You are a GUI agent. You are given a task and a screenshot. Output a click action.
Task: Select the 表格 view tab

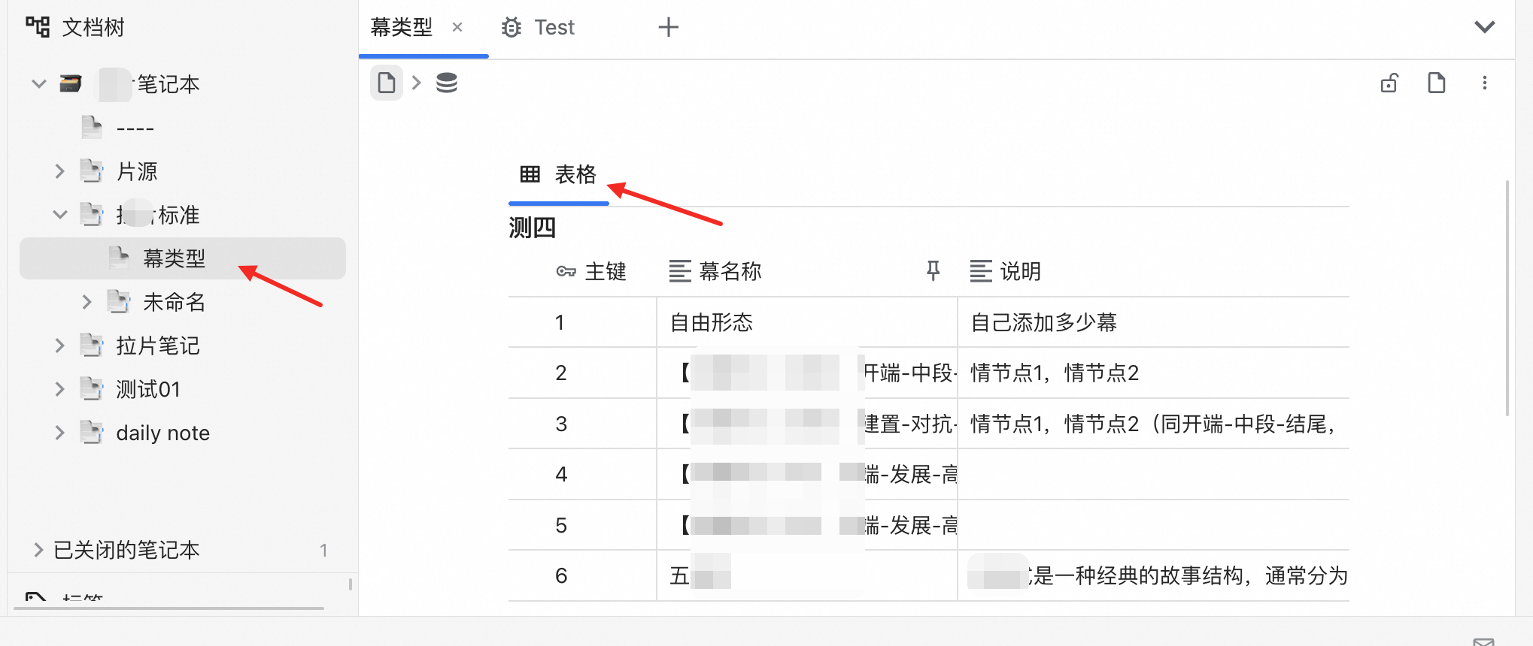coord(559,175)
